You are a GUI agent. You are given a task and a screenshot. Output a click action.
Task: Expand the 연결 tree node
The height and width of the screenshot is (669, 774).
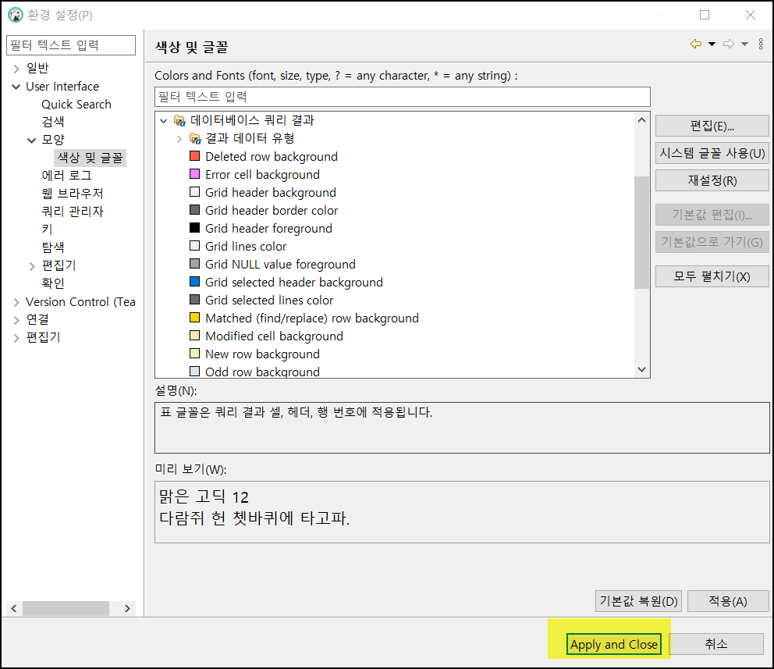16,320
